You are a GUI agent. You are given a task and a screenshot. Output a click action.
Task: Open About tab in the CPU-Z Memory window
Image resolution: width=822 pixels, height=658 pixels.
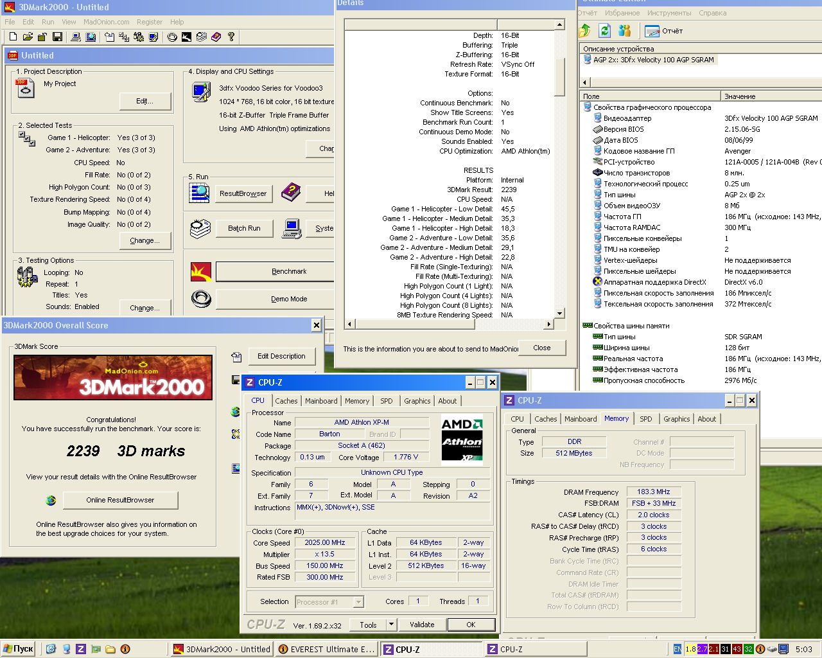click(x=707, y=419)
